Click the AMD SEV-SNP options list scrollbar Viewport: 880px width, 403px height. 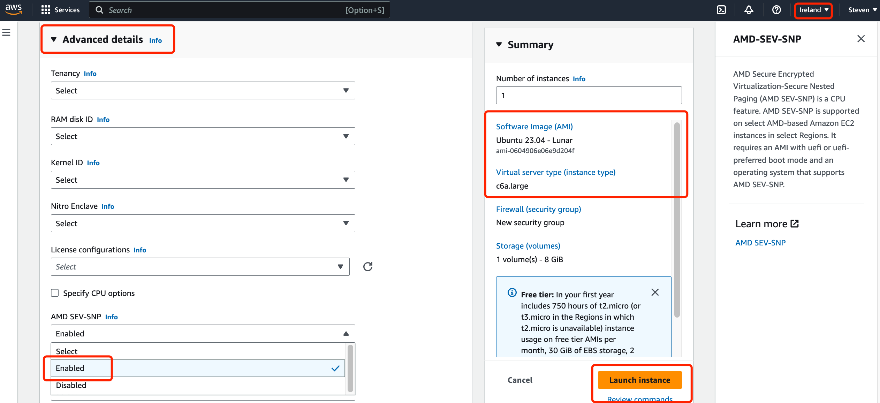350,368
